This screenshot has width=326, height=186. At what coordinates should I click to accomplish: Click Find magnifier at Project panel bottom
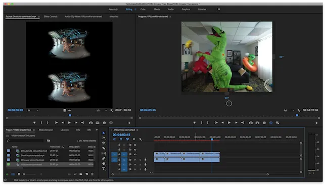(x=75, y=174)
